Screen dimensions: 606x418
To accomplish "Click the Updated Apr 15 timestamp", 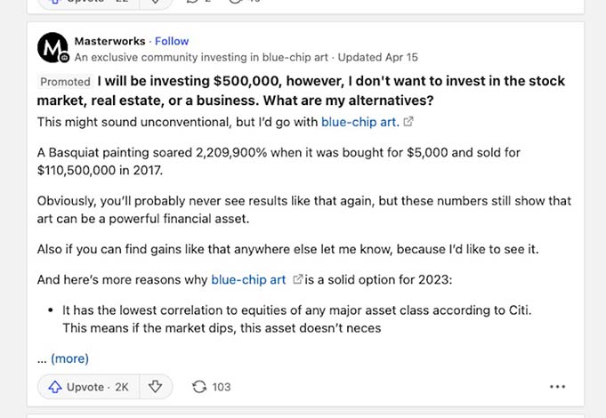I will click(x=377, y=57).
